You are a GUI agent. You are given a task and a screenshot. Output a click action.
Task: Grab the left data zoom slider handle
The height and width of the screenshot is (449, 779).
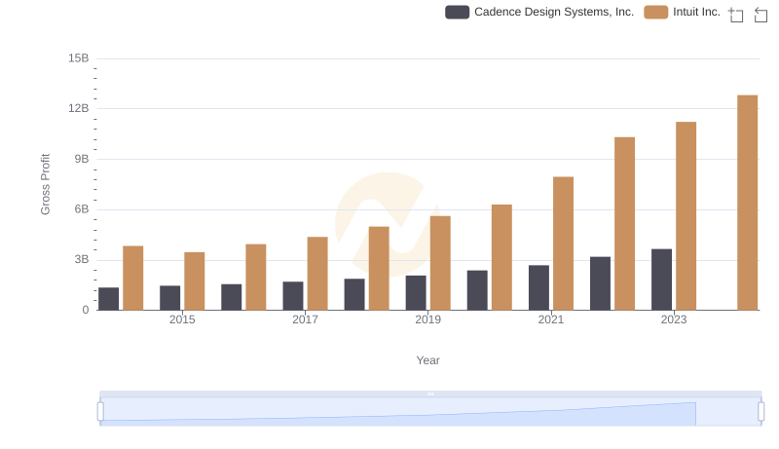pos(100,412)
